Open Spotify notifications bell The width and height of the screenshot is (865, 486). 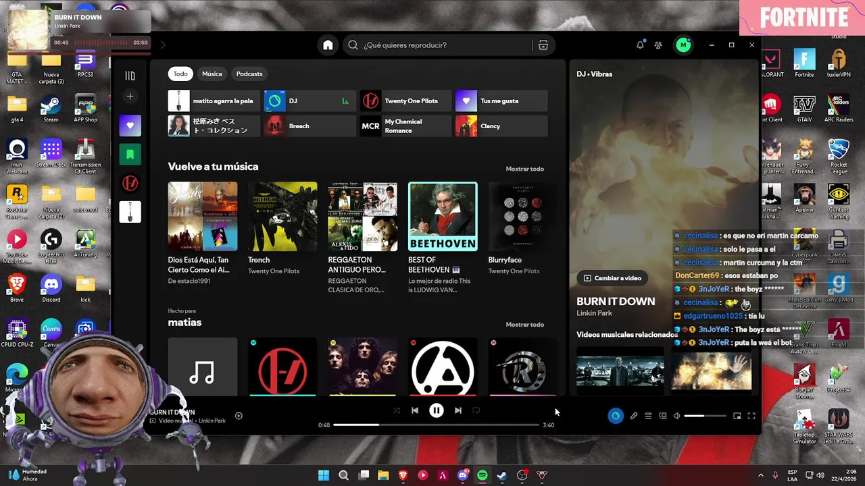pos(640,45)
